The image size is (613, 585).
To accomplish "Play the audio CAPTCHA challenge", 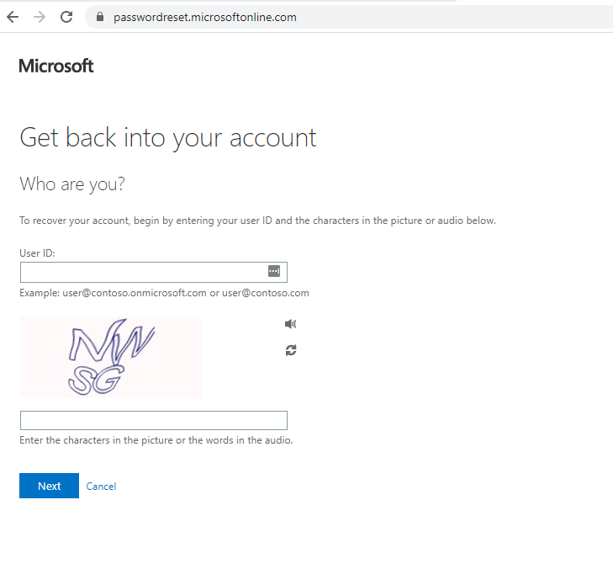I will [290, 323].
